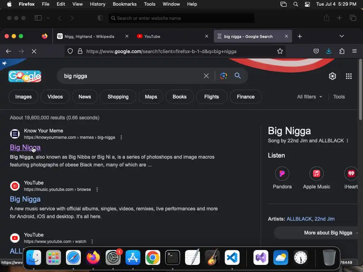The height and width of the screenshot is (272, 363).
Task: Show sidebar in background Safari window
Action: pyautogui.click(x=38, y=18)
